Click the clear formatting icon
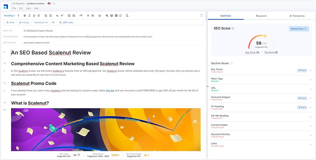 click(127, 15)
